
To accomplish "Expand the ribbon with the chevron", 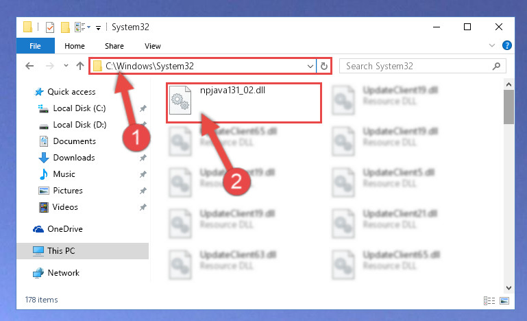I will point(492,45).
